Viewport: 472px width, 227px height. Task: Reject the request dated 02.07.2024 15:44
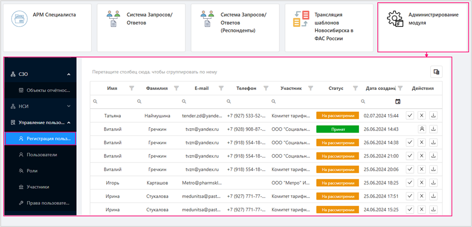422,115
